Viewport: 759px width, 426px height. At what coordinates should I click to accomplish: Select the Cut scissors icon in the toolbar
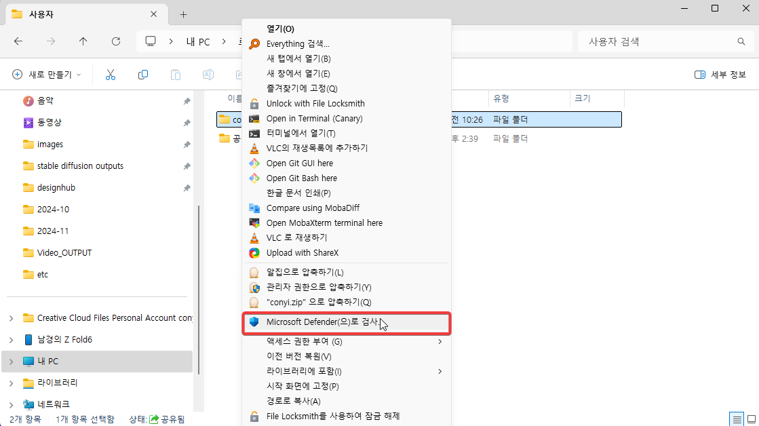click(111, 75)
